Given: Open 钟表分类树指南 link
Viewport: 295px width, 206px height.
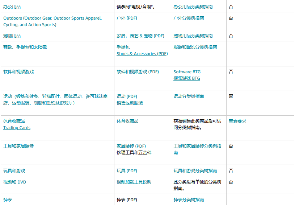Looking at the screenshot, I should 189,200.
